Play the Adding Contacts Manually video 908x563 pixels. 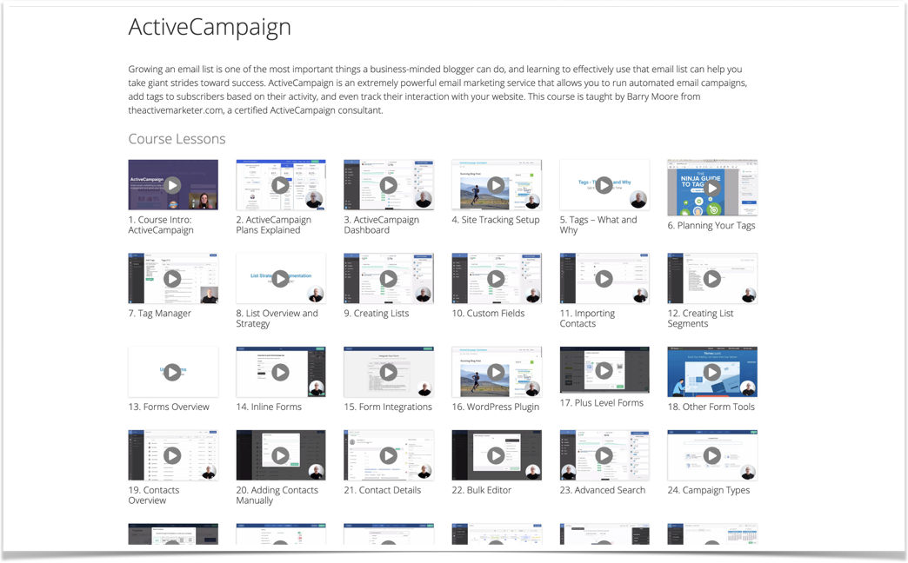280,455
